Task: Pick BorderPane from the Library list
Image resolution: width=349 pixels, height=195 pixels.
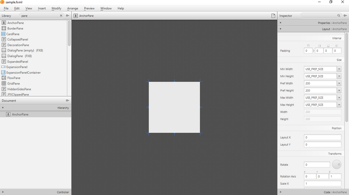Action: [x=15, y=28]
